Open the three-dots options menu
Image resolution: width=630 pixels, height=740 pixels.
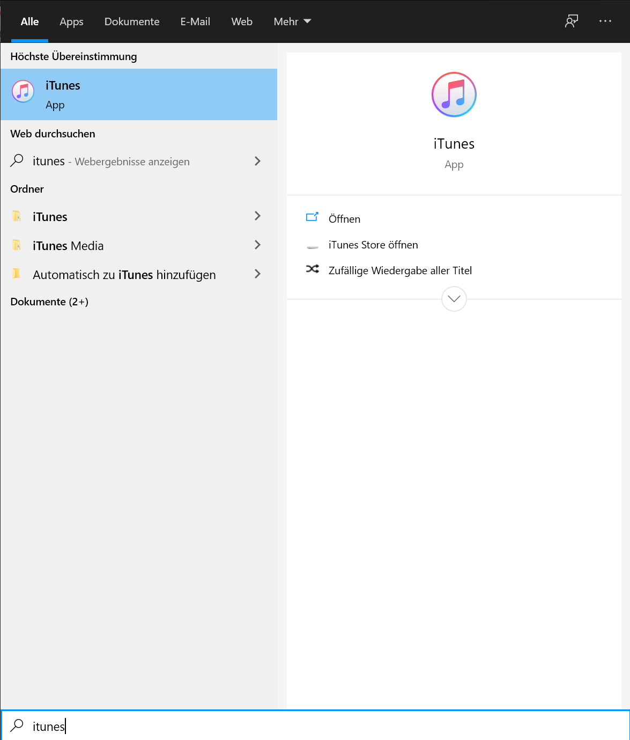pos(605,21)
